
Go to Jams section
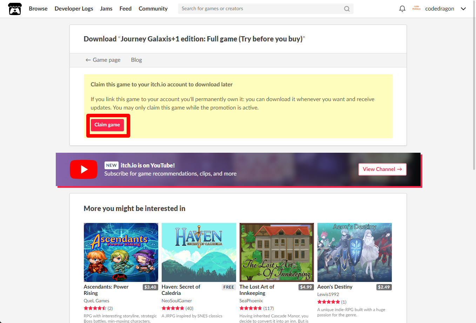(x=106, y=9)
